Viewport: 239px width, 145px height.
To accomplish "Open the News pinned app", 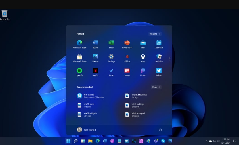I will [127, 72].
